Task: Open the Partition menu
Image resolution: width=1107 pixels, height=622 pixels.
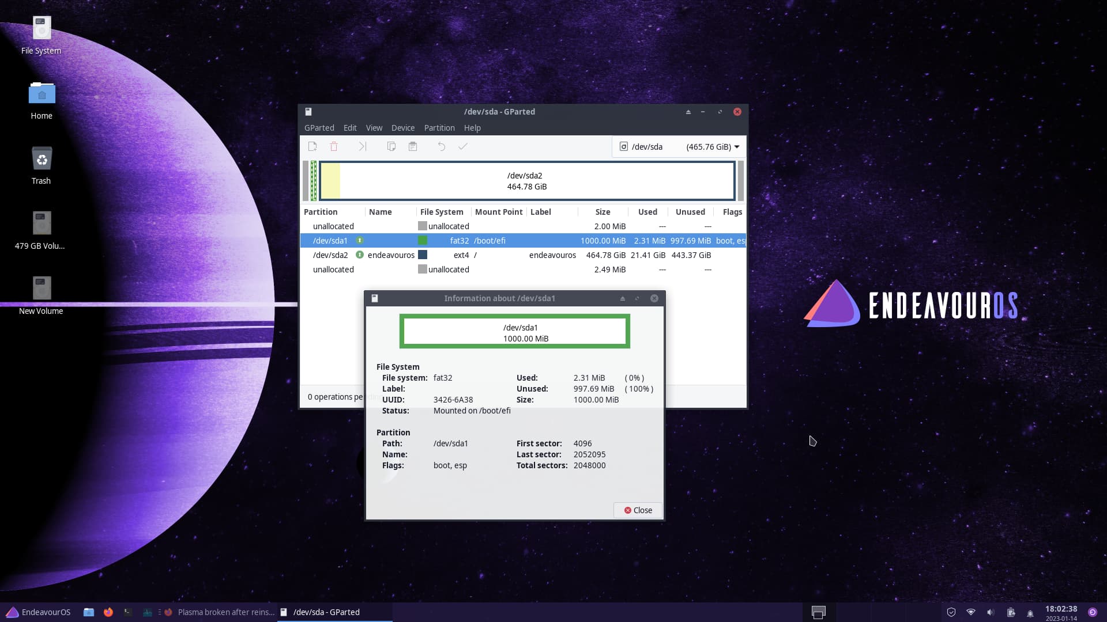Action: point(439,128)
